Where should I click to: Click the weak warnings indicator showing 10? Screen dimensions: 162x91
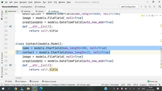[148, 16]
